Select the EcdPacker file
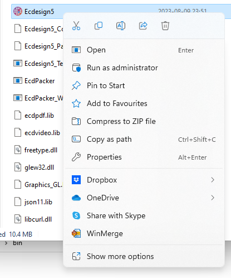The image size is (231, 278). click(40, 81)
